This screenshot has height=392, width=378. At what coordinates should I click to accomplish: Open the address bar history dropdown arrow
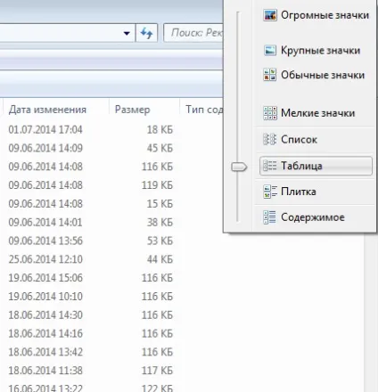127,33
